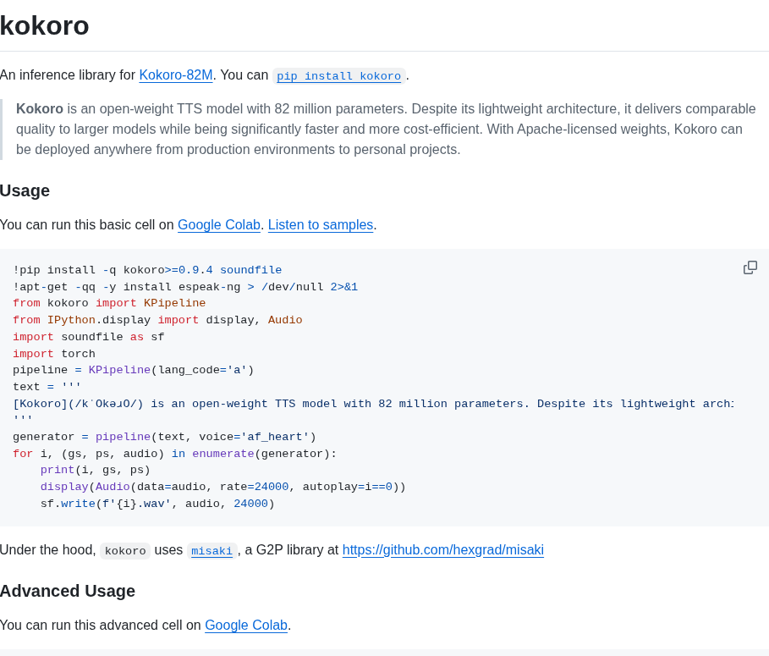Click the "pipeline = KPipeline(lang_code='a')" line
Viewport: 769px width, 656px height.
134,370
